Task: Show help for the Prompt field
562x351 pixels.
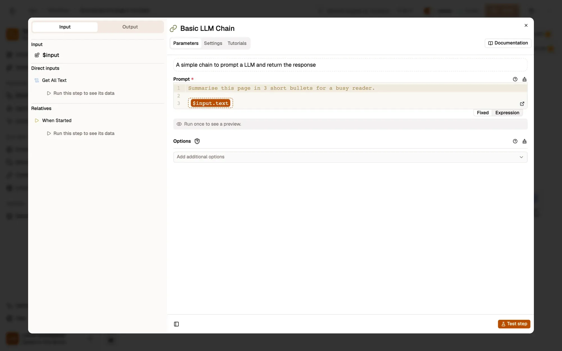Action: (x=515, y=79)
